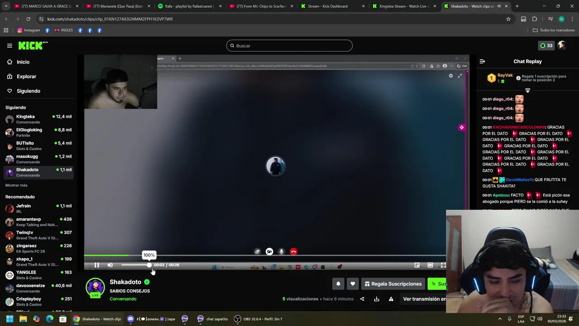The width and height of the screenshot is (579, 326).
Task: Open Instagram bookmark
Action: click(28, 30)
